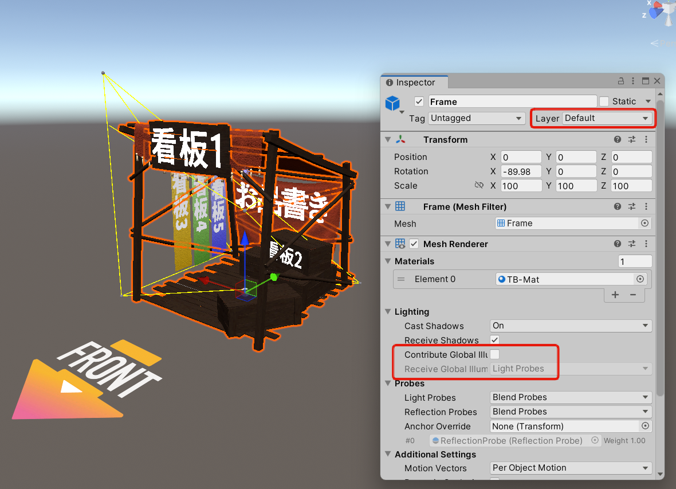Click the Mesh Filter grid icon
The image size is (676, 489).
[400, 206]
